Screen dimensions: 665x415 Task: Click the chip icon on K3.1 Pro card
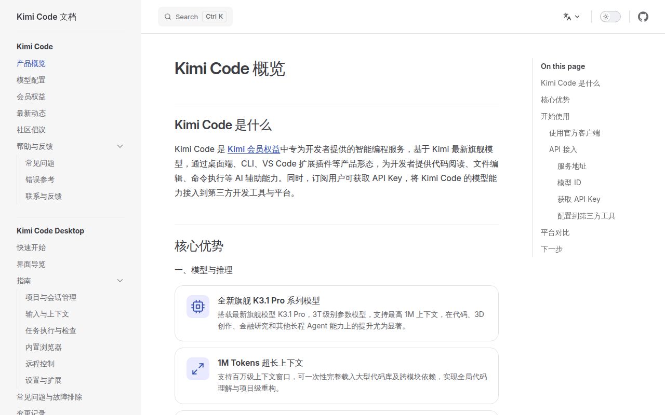pyautogui.click(x=198, y=307)
